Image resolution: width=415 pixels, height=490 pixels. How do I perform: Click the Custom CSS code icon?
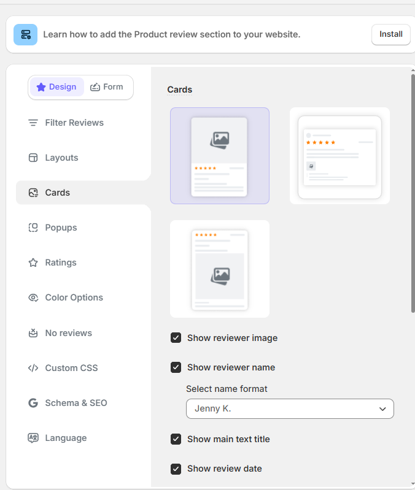click(33, 368)
